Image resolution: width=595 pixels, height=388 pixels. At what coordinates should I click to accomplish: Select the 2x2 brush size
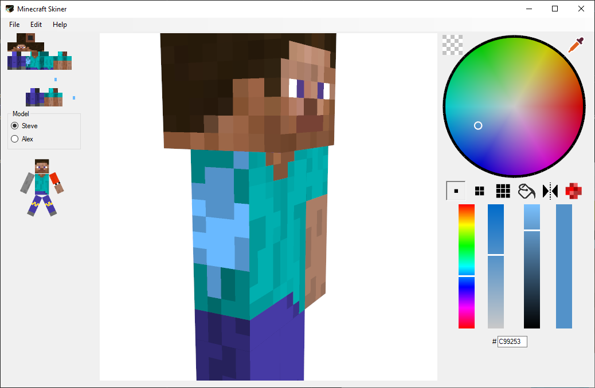tap(479, 191)
